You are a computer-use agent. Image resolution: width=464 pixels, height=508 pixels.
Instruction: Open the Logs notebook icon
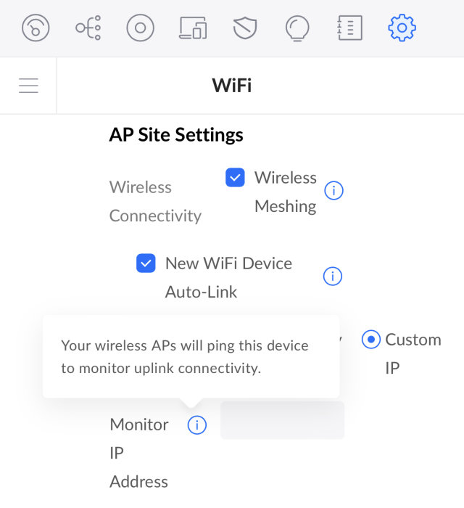pos(349,28)
